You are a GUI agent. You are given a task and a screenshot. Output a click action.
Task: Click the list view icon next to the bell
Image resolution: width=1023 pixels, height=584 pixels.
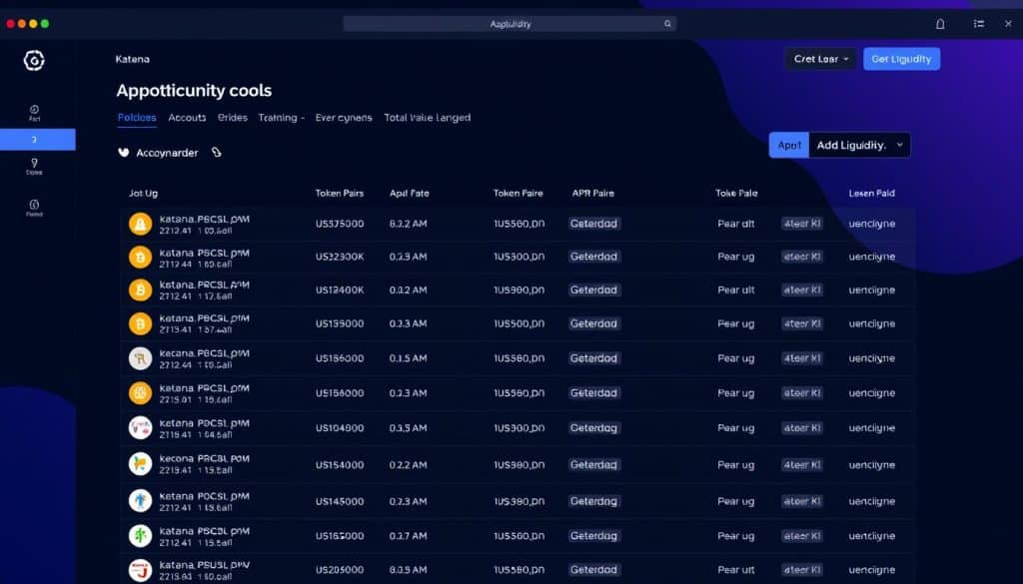(x=979, y=24)
